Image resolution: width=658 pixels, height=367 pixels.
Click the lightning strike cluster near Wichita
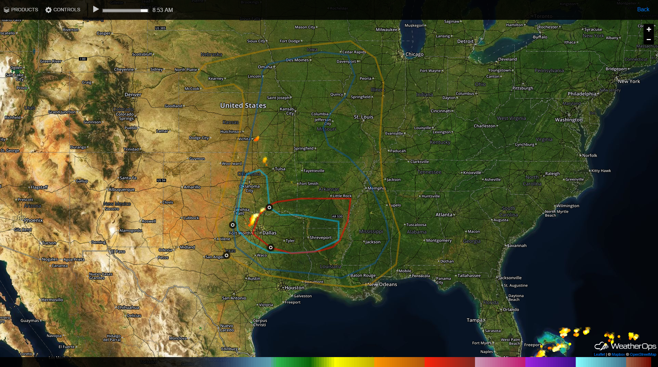[257, 138]
